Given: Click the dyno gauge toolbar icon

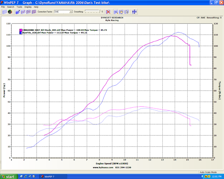Looking at the screenshot, I should [10, 12].
